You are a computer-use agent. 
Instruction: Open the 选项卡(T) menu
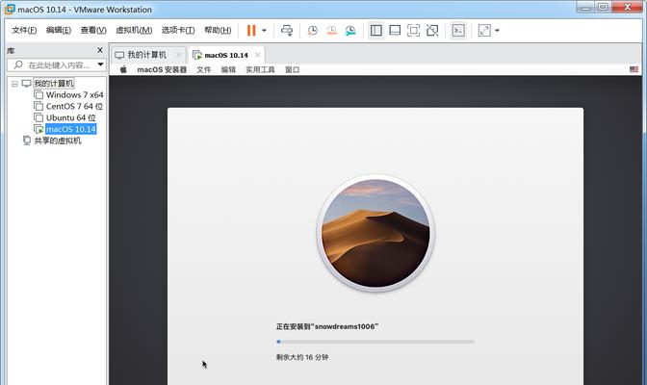point(178,30)
